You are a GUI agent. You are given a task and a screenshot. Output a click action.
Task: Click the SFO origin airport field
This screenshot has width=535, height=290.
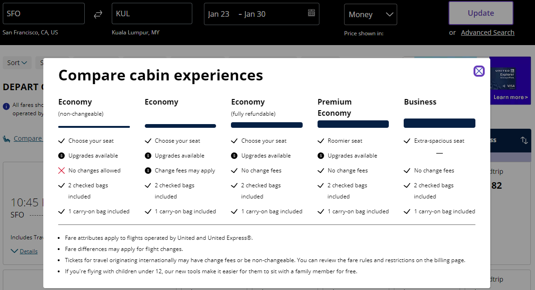[44, 14]
